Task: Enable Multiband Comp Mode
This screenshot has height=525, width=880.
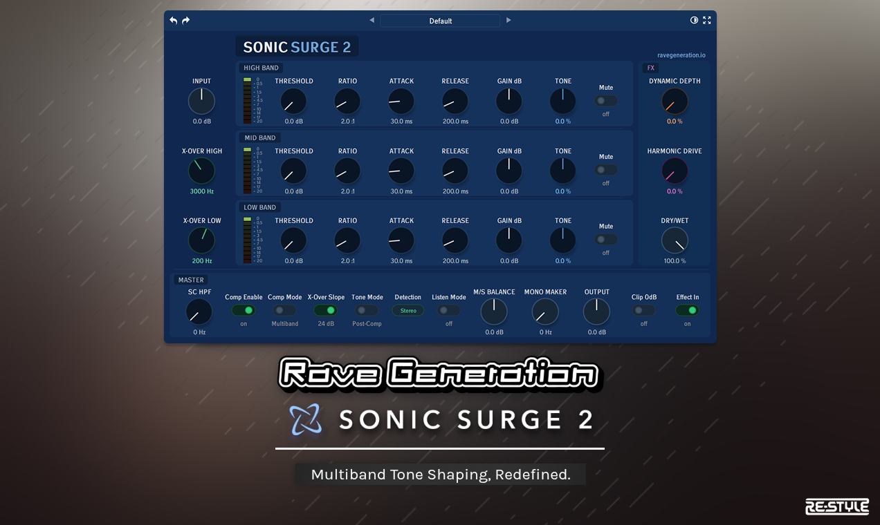Action: [284, 310]
